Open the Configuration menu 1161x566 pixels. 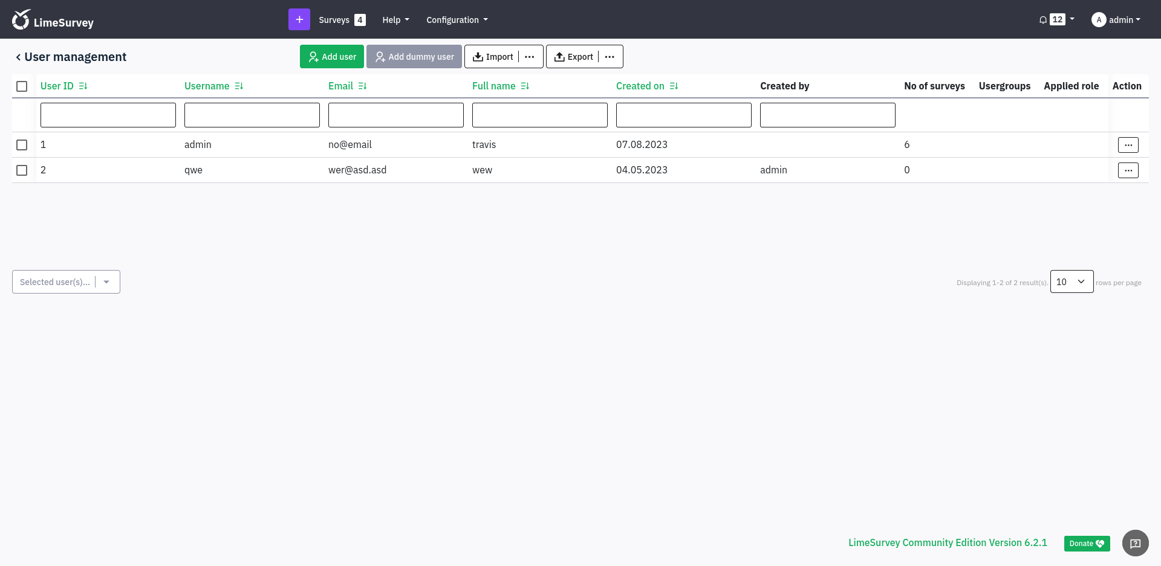pos(457,20)
